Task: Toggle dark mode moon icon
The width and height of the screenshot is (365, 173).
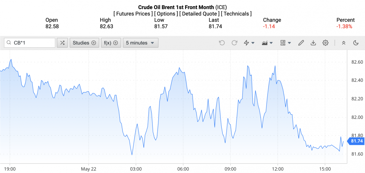Action: [356, 43]
